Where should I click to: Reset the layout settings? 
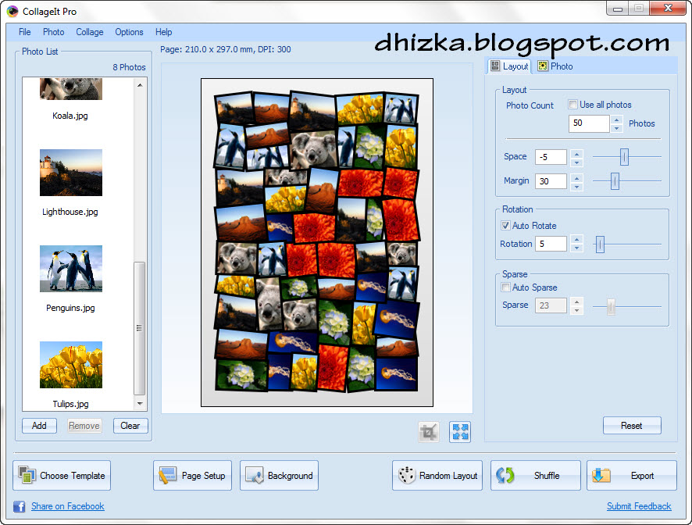click(x=632, y=426)
